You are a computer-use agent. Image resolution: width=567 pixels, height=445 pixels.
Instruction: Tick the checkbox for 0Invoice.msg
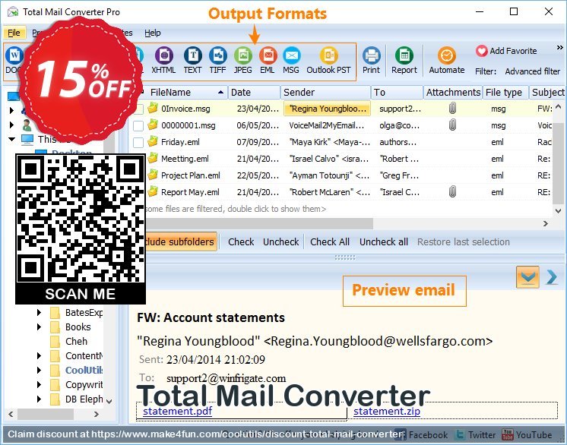pos(138,109)
